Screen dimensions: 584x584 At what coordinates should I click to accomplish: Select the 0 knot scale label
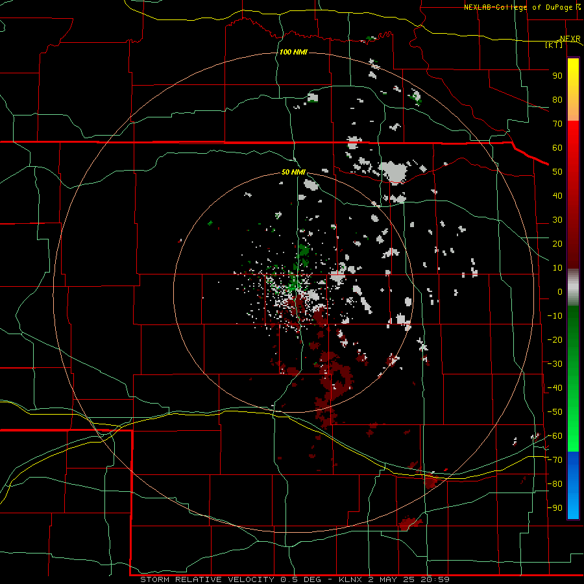560,292
